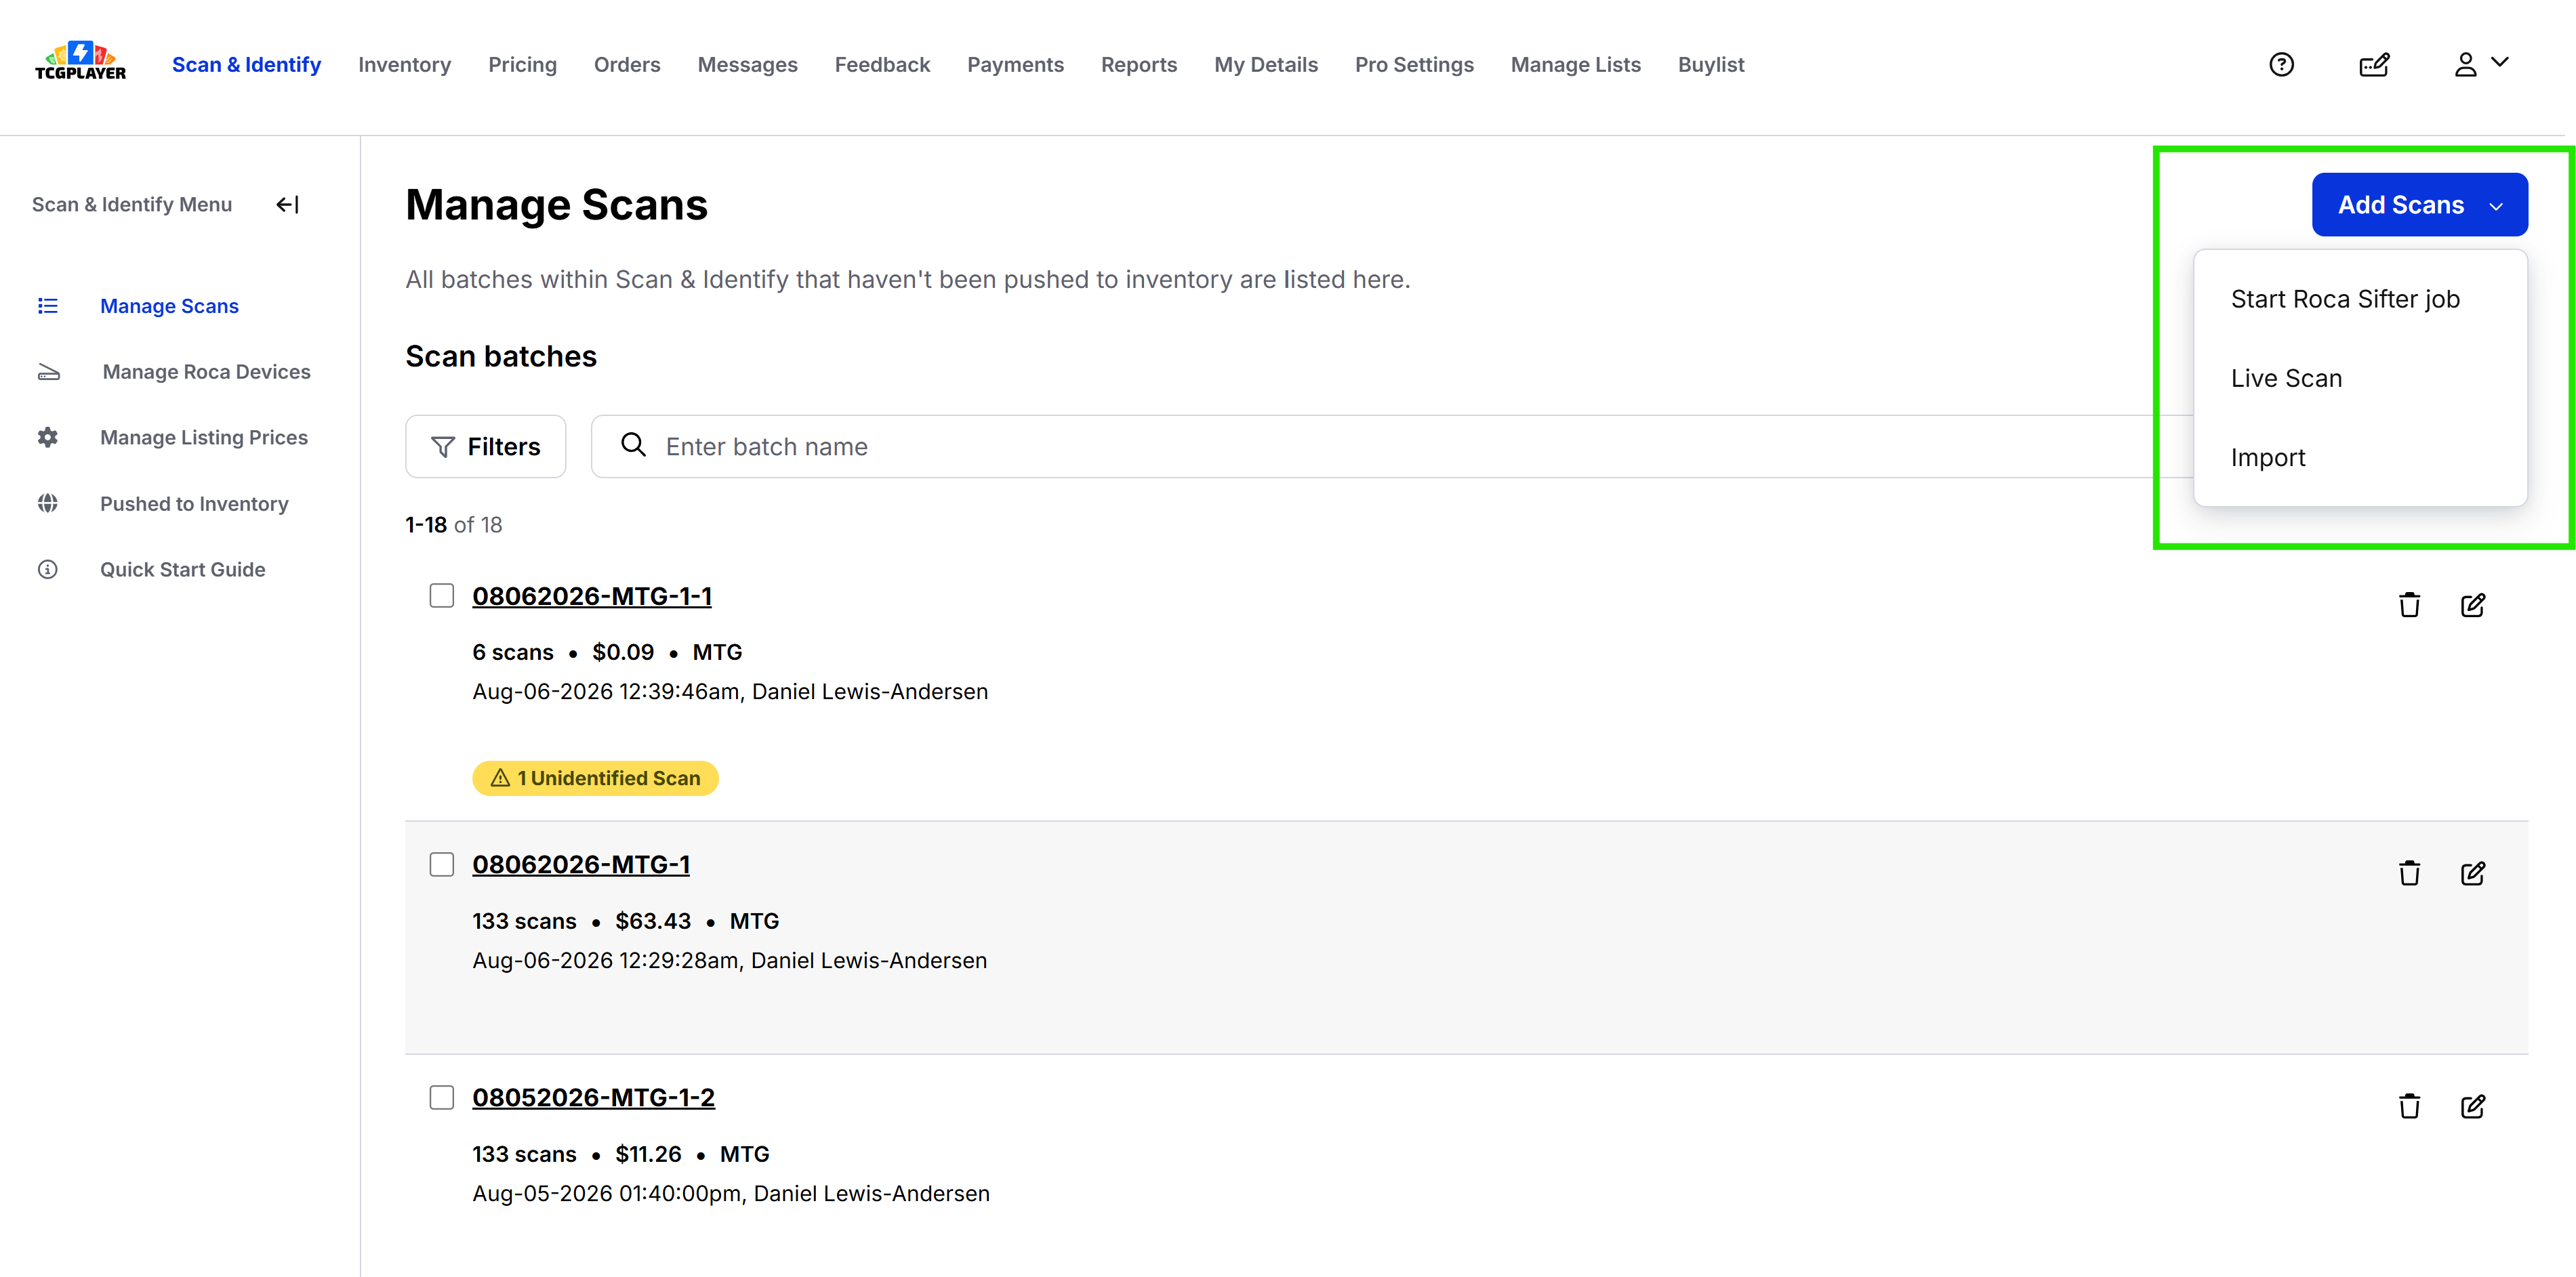2576x1277 pixels.
Task: Click the 1 Unidentified Scan badge
Action: coord(595,778)
